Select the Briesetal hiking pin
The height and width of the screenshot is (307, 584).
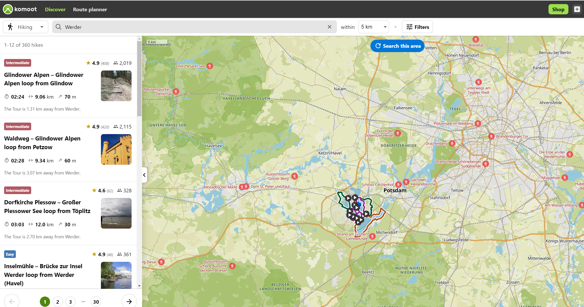(475, 39)
